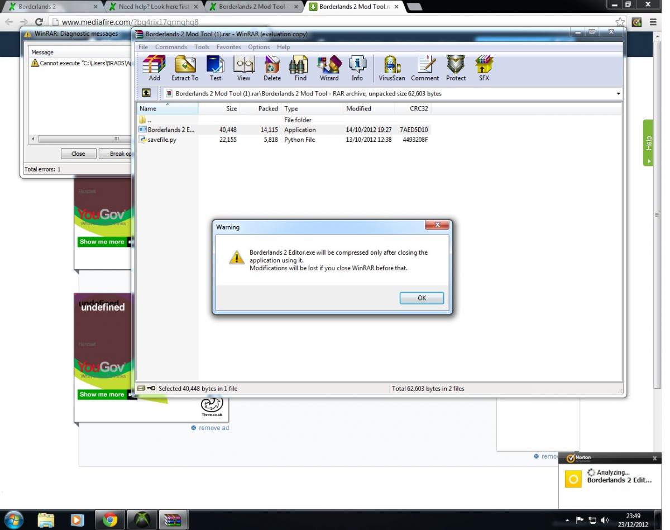Open the Favorites menu

pyautogui.click(x=228, y=47)
